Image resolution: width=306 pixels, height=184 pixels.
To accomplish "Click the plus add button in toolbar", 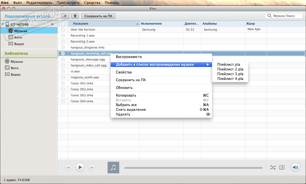I will pos(65,16).
